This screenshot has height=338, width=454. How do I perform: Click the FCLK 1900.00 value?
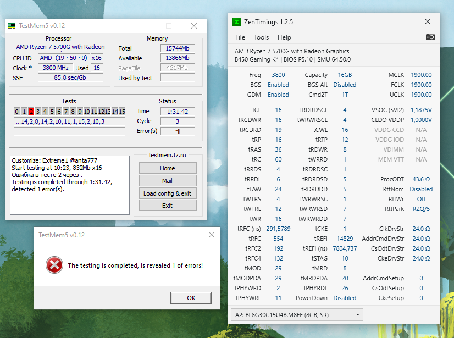click(x=421, y=85)
